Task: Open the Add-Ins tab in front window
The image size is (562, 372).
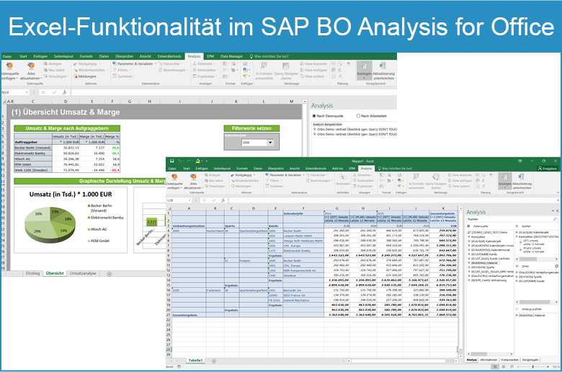Action: pos(338,168)
